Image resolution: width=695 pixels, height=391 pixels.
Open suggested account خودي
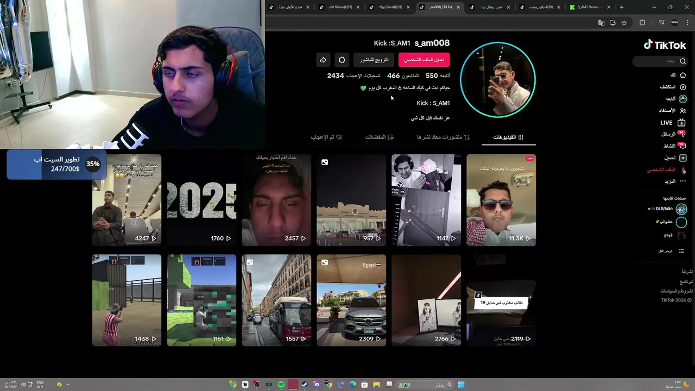(674, 235)
